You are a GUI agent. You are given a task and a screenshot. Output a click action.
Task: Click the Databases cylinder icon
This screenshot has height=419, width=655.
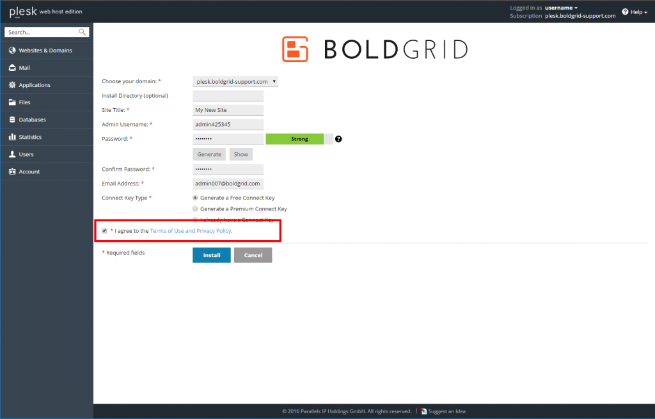click(12, 120)
